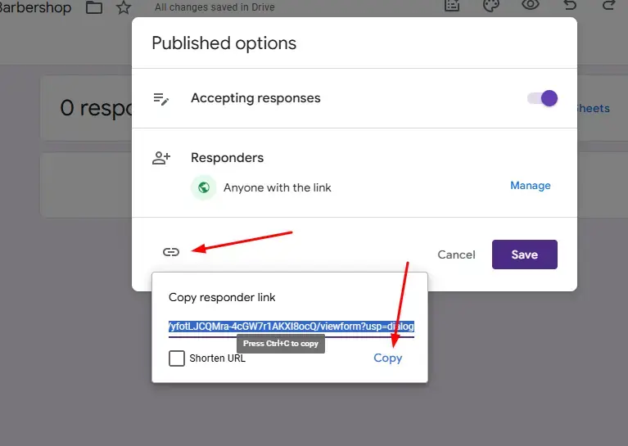Click the Responders add-person icon
The width and height of the screenshot is (628, 446).
(161, 158)
